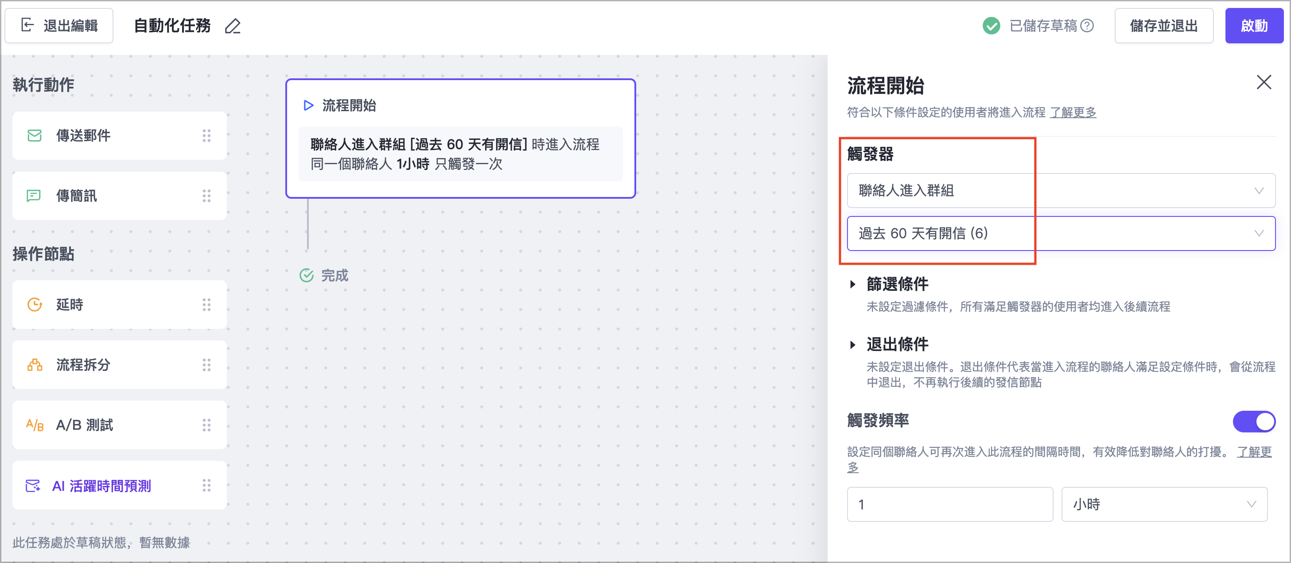Screen dimensions: 1291x563
Task: Click the AI 活躍時間預測 icon
Action: pos(33,486)
